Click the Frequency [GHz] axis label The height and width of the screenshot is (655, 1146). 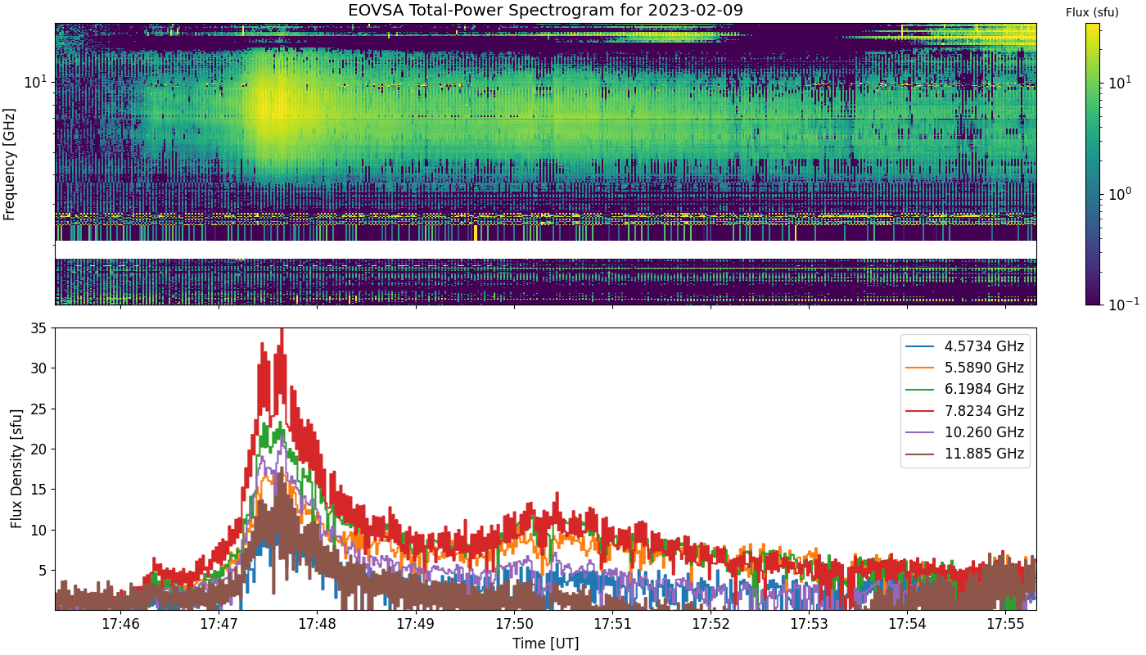(x=10, y=164)
